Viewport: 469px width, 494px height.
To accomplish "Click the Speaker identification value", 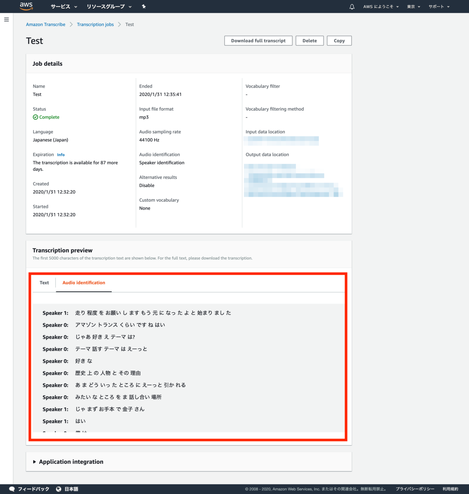I will [162, 163].
